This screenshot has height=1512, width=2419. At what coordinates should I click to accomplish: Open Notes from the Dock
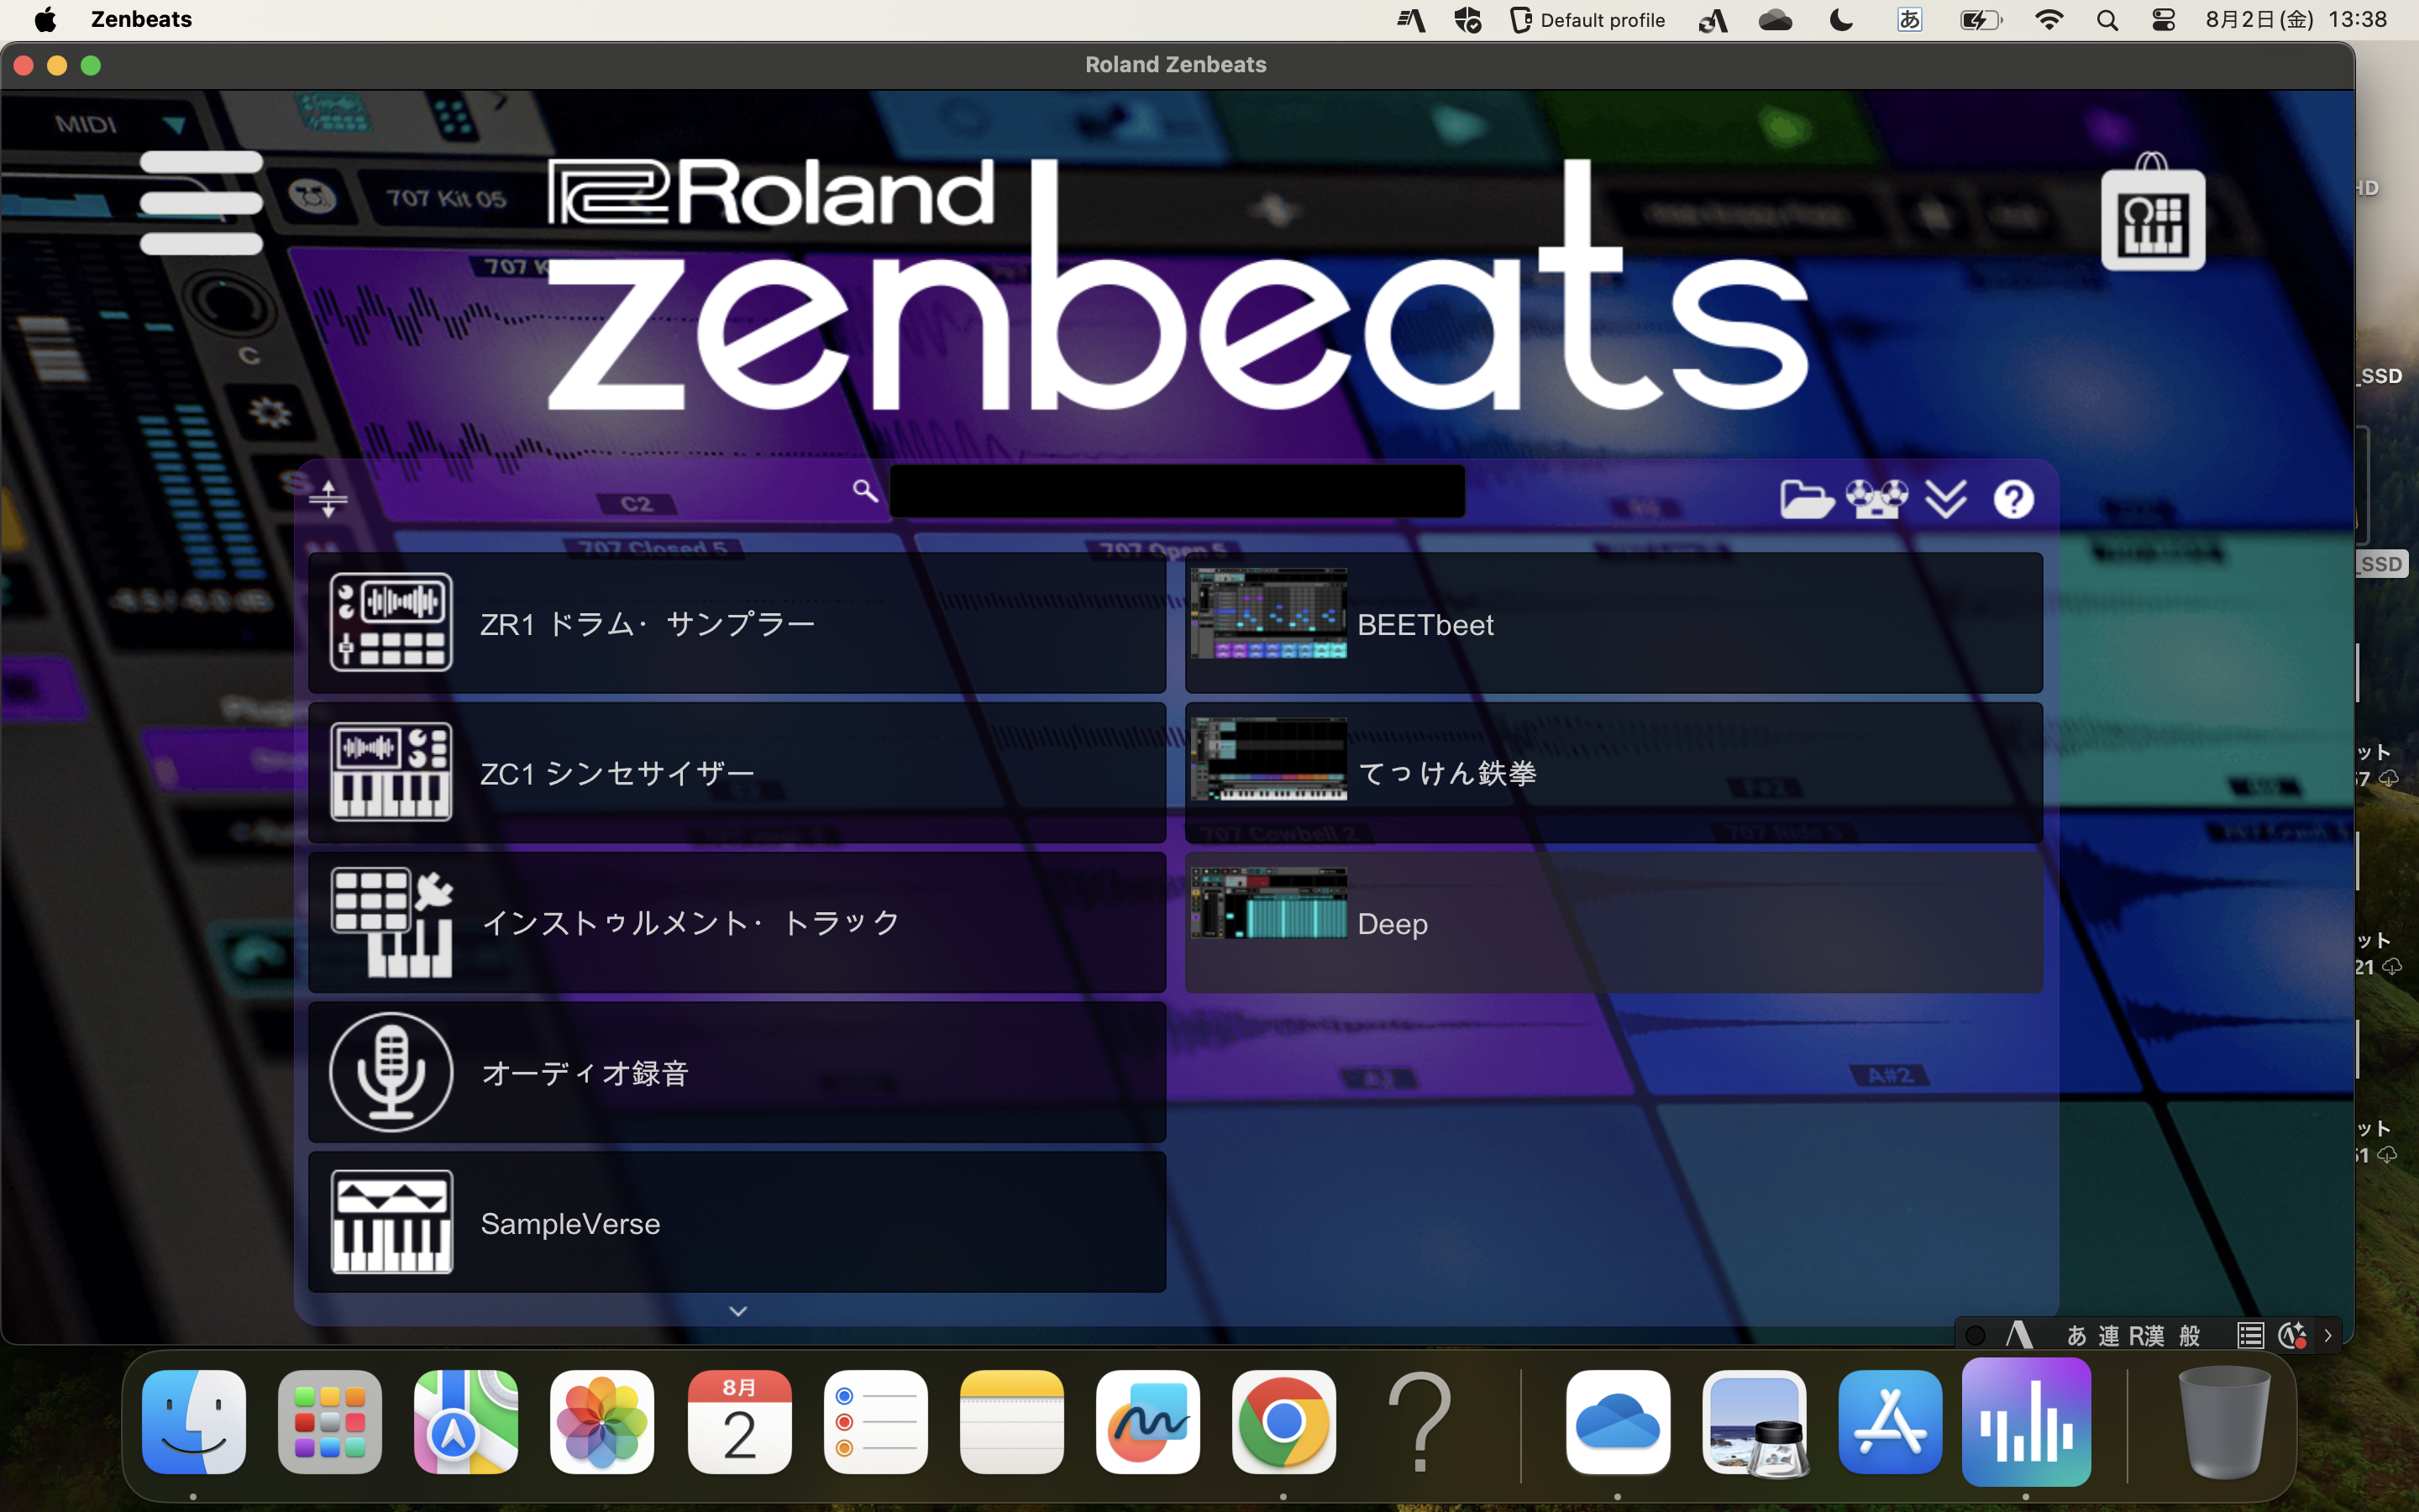1011,1421
